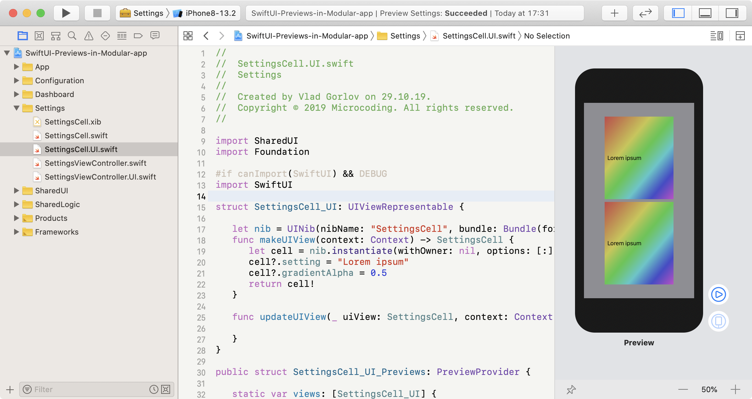752x399 pixels.
Task: Open the breakpoint navigator icon
Action: [x=138, y=36]
